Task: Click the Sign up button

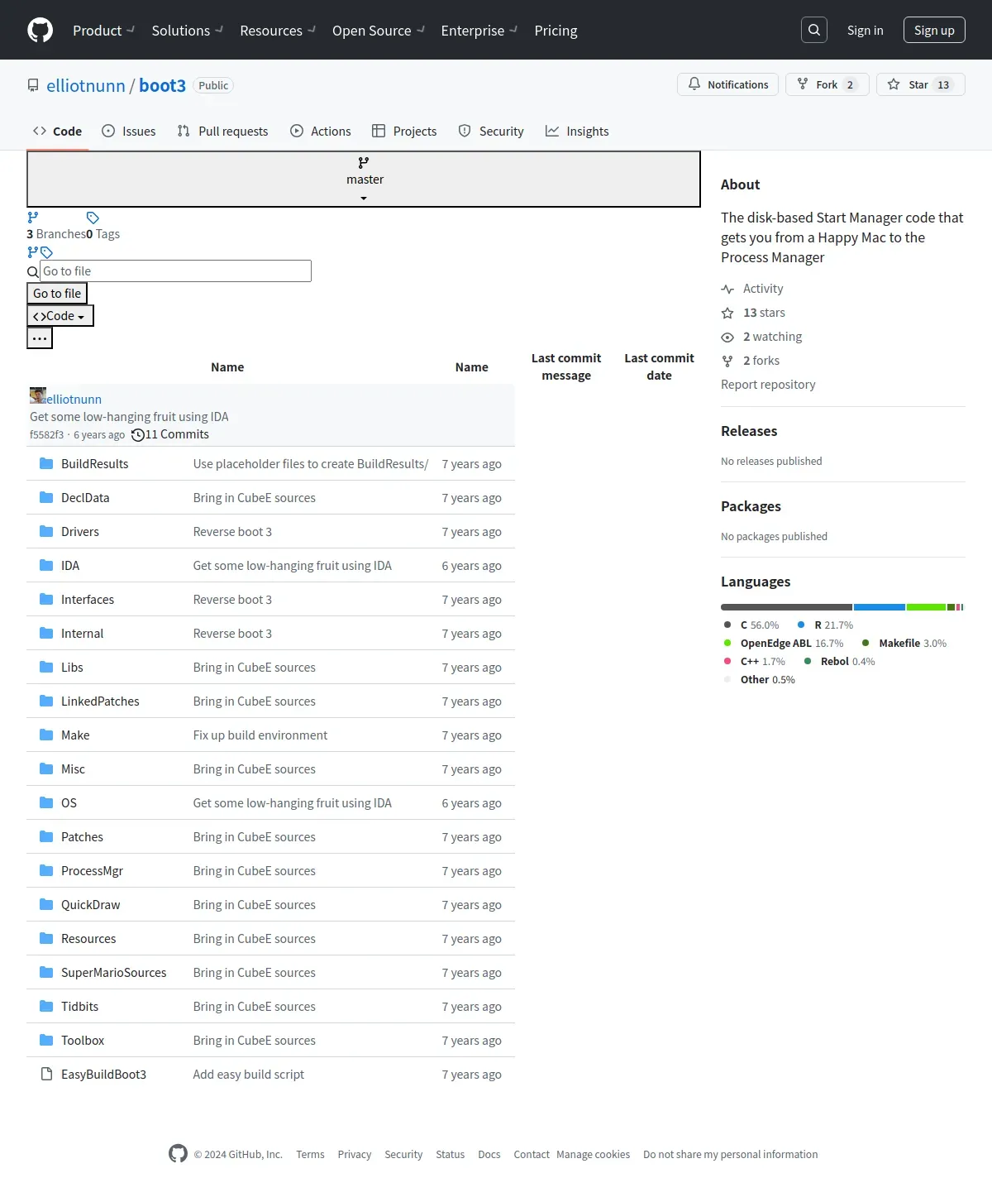Action: (934, 30)
